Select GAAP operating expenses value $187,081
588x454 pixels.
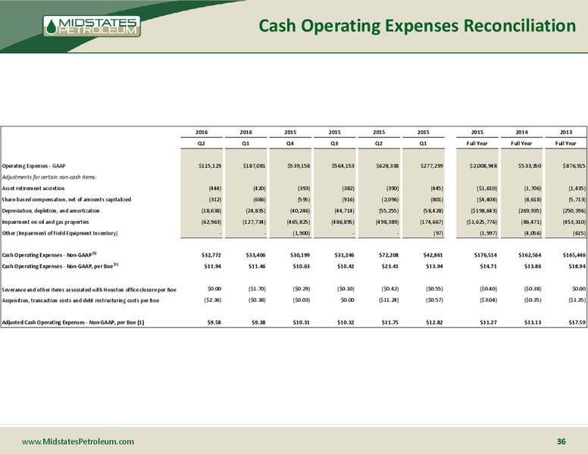(255, 166)
